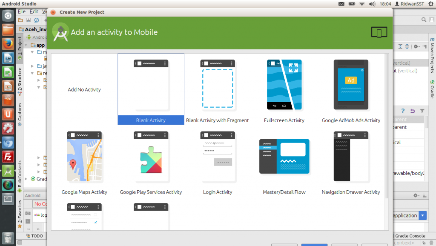This screenshot has height=246, width=436.
Task: Close the Create New Project dialog
Action: [53, 12]
